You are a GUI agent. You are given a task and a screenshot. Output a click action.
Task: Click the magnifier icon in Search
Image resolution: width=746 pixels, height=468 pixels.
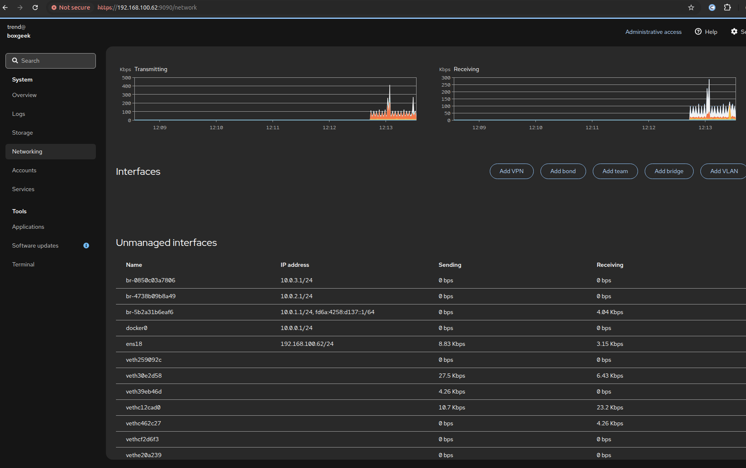pos(15,61)
